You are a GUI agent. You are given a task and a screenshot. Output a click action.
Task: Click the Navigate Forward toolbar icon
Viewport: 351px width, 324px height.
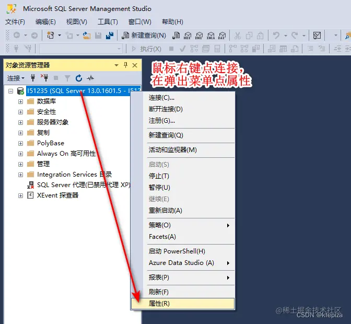(34, 36)
